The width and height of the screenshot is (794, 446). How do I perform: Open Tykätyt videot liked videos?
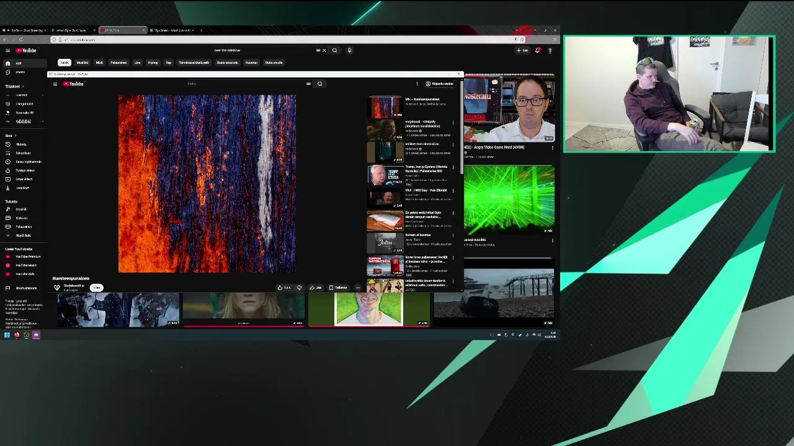tap(24, 170)
